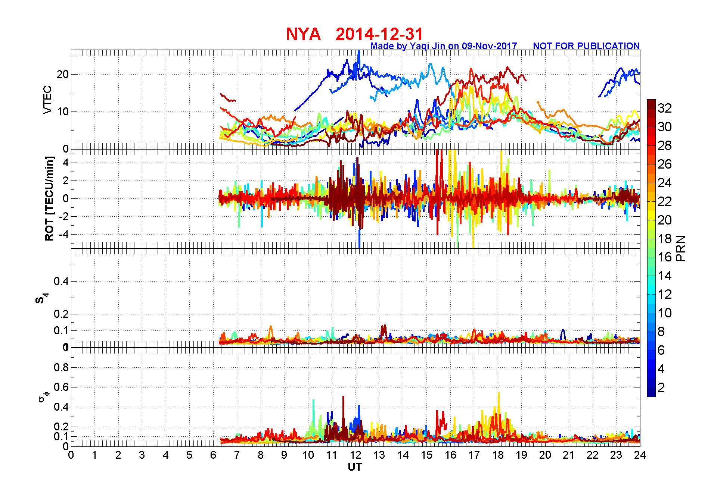Image resolution: width=711 pixels, height=496 pixels.
Task: Click colorbar tick label 20
Action: click(x=665, y=220)
